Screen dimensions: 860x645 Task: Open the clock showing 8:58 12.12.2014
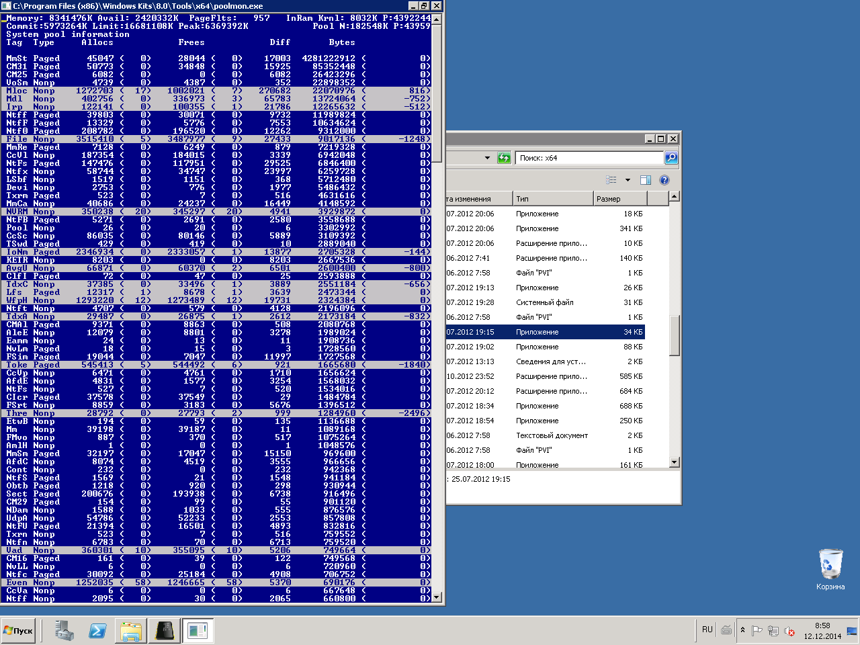coord(822,630)
